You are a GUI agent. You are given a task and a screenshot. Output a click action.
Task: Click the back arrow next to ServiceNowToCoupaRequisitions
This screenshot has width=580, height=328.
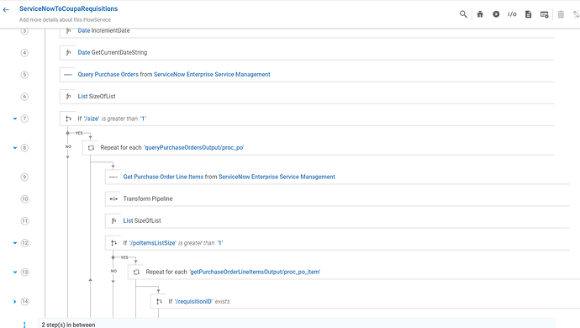(6, 10)
